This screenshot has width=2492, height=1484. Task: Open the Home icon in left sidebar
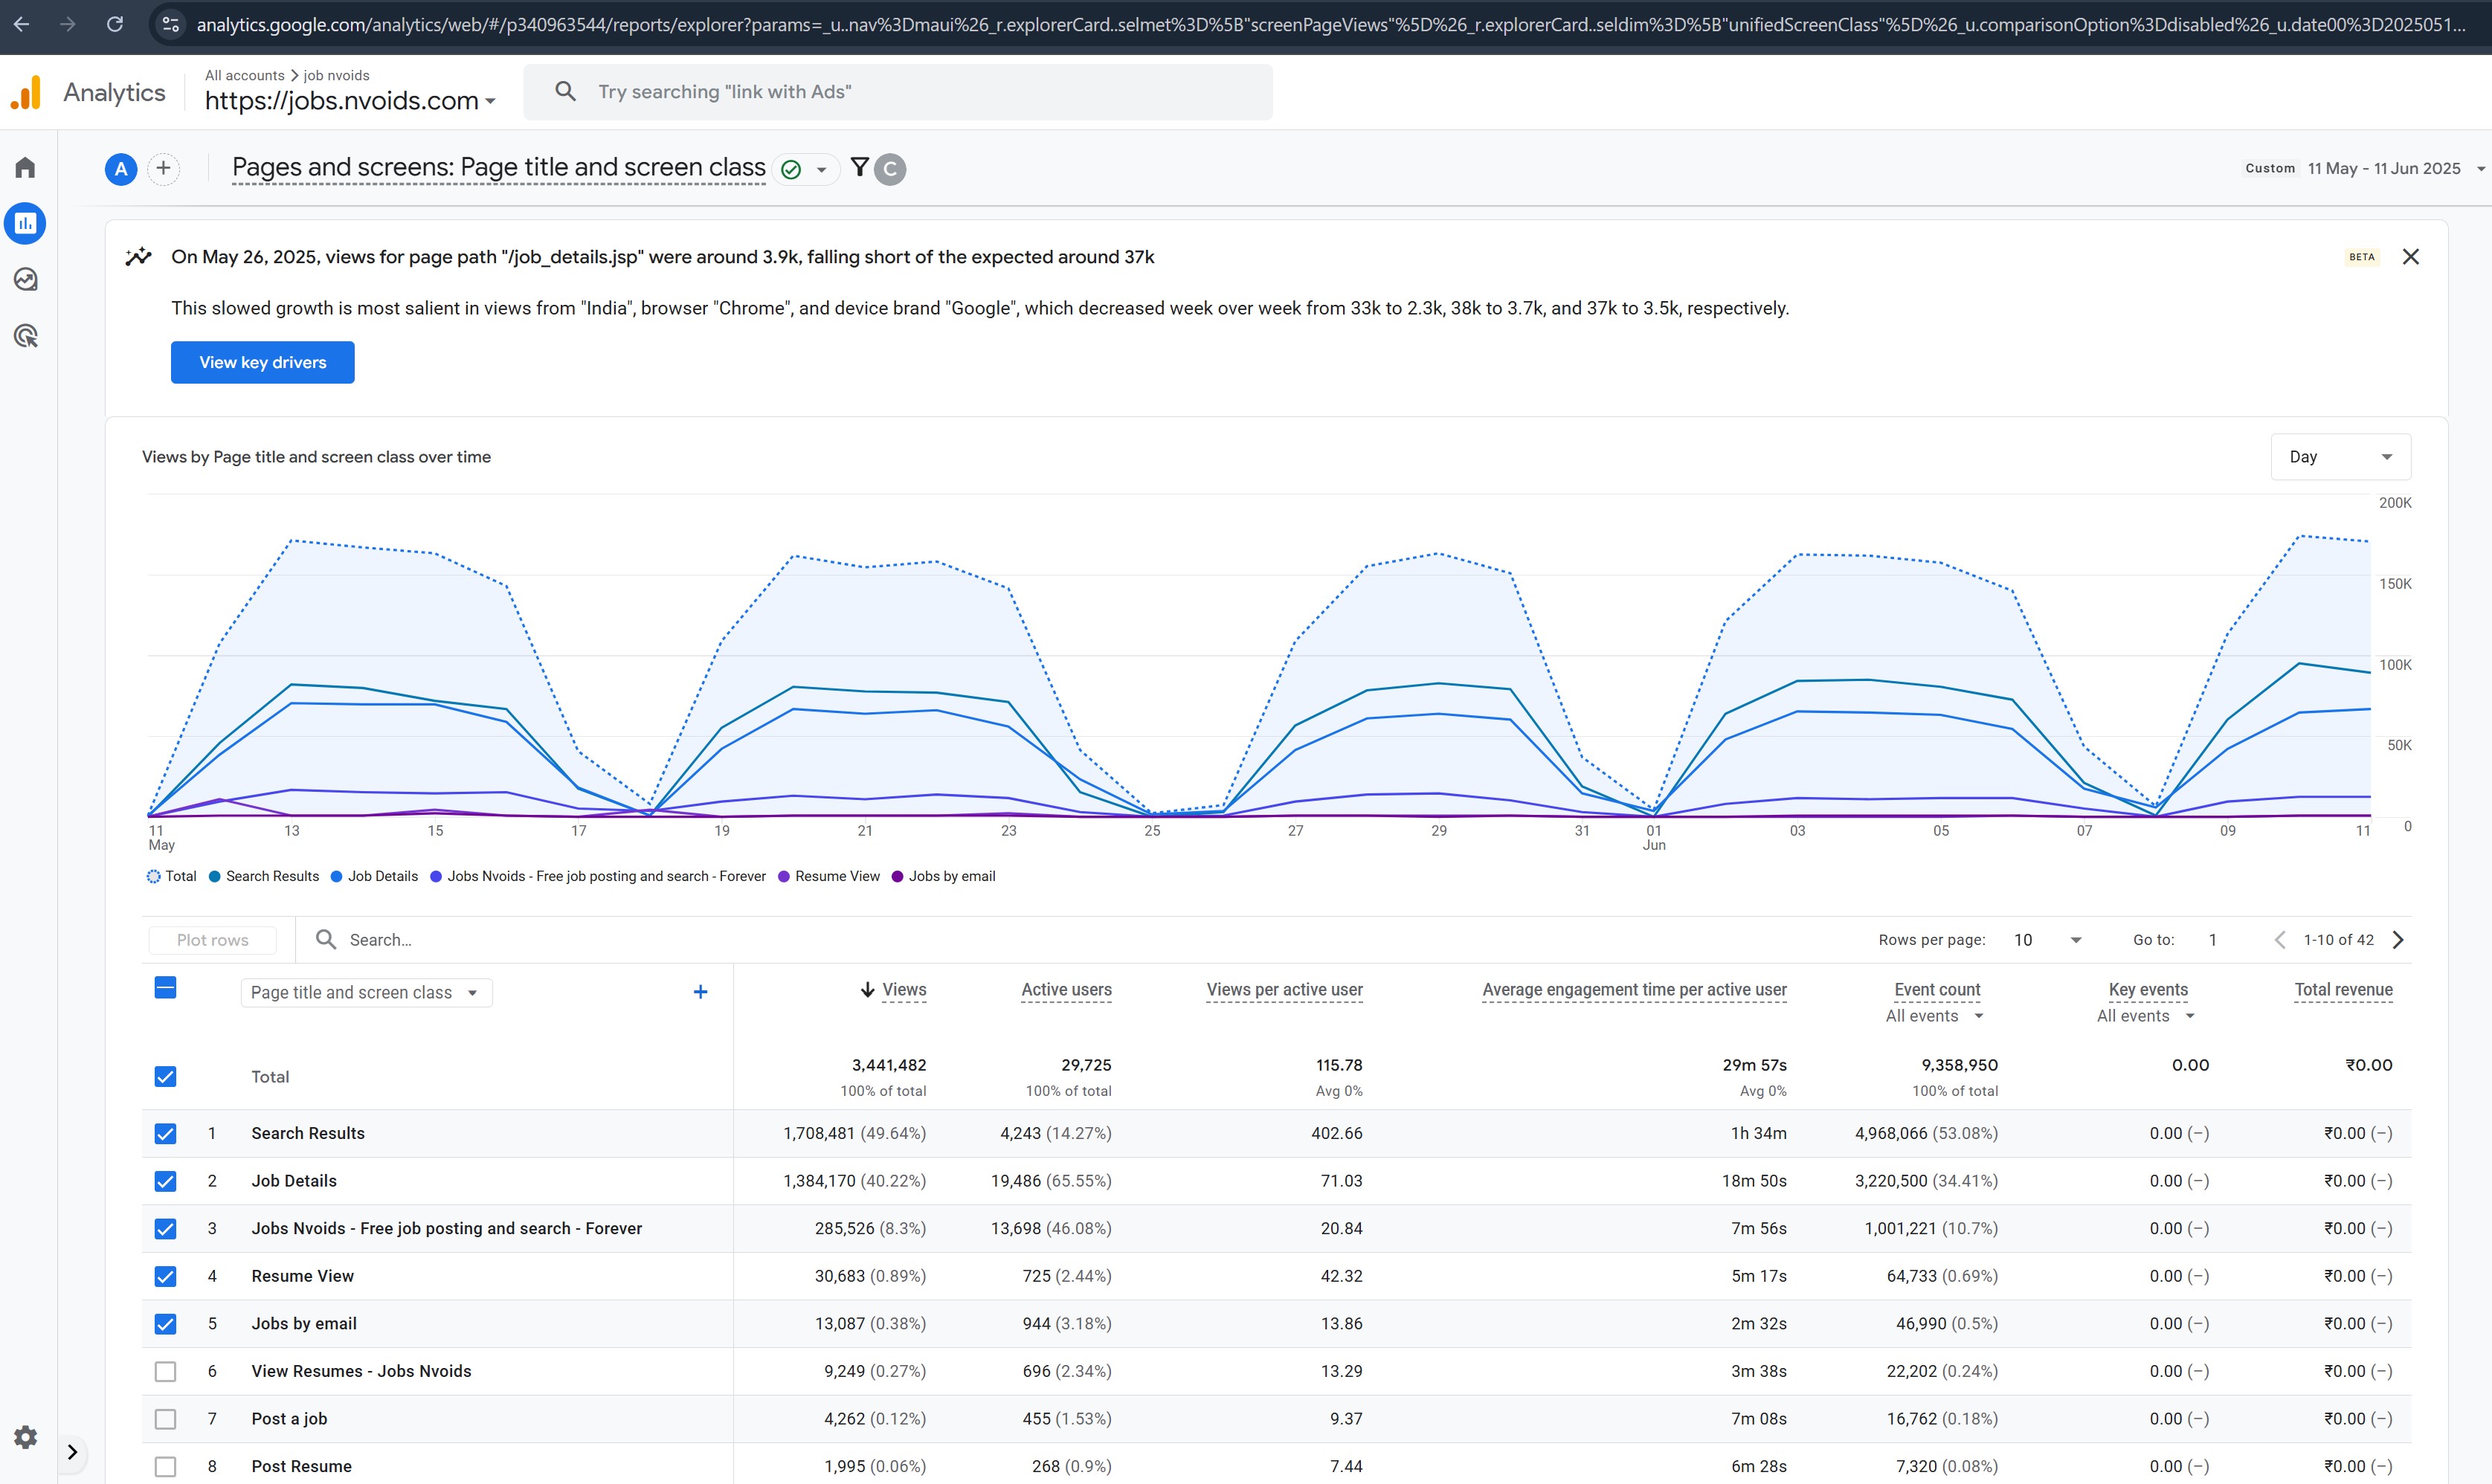click(26, 167)
